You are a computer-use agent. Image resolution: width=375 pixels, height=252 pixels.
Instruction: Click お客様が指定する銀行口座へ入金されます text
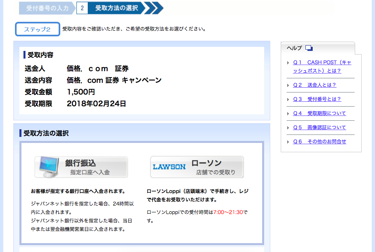click(x=78, y=191)
